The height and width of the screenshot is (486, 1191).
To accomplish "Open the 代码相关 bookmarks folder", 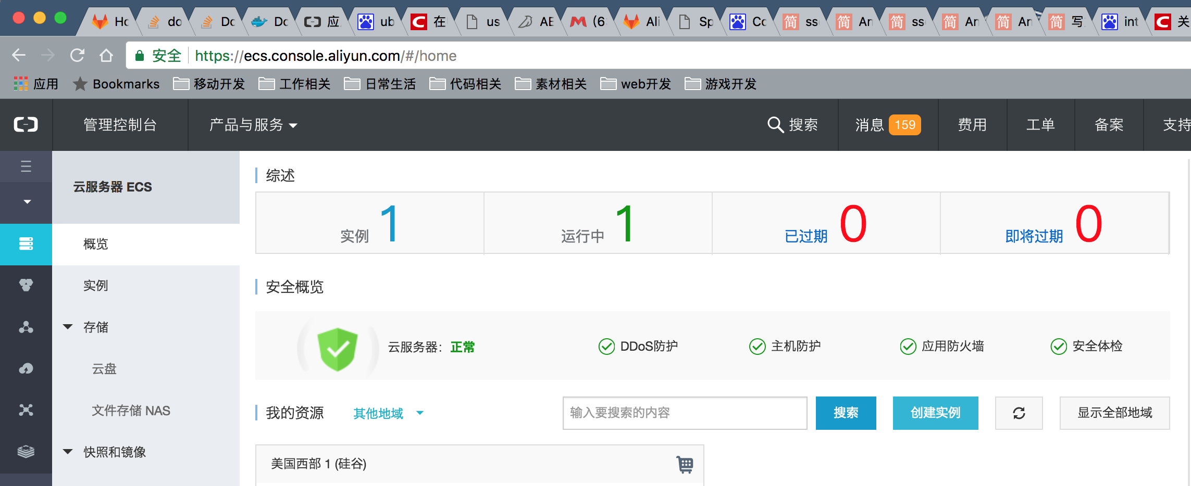I will click(465, 84).
